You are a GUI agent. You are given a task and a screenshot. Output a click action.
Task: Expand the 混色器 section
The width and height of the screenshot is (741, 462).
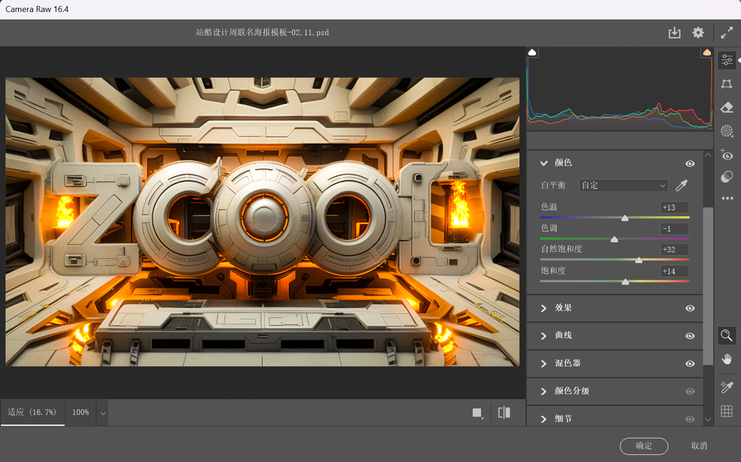(544, 364)
